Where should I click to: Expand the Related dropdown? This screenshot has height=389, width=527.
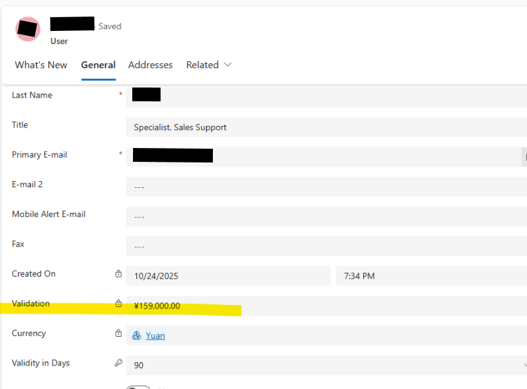(209, 65)
